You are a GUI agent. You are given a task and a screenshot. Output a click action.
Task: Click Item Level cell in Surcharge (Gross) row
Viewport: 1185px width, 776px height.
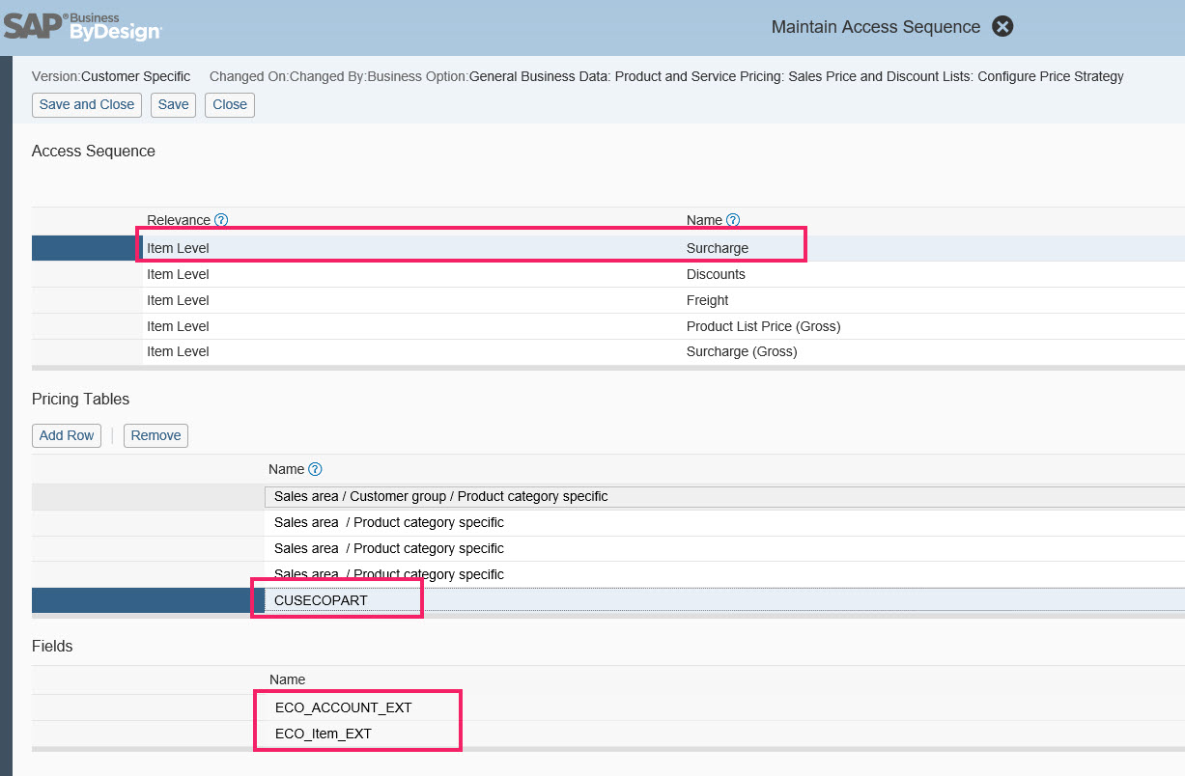pyautogui.click(x=178, y=351)
